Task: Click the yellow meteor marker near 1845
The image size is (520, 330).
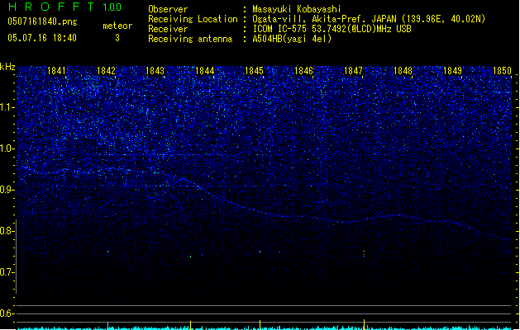Action: (260, 325)
